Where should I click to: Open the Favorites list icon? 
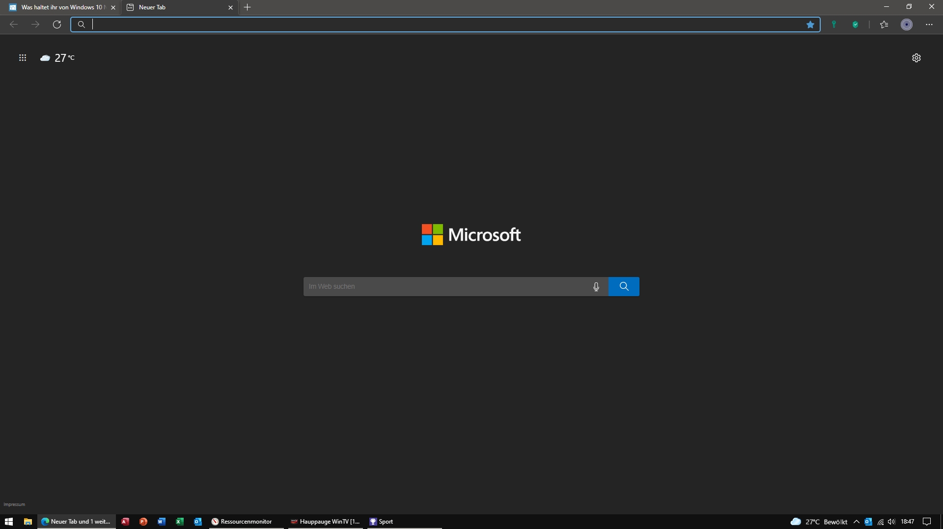click(x=884, y=25)
